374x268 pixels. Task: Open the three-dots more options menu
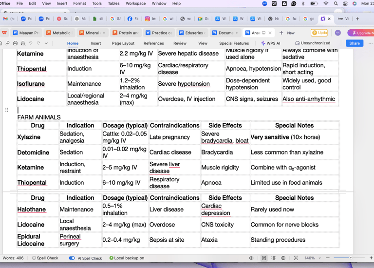(x=370, y=43)
